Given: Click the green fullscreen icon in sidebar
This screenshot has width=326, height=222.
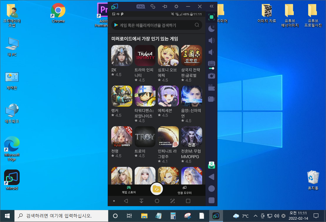Looking at the screenshot, I should click(x=212, y=17).
